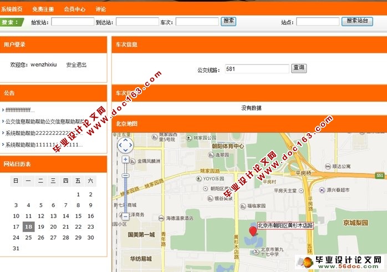Click the 没有数据 message text
This screenshot has width=387, height=272.
[251, 108]
